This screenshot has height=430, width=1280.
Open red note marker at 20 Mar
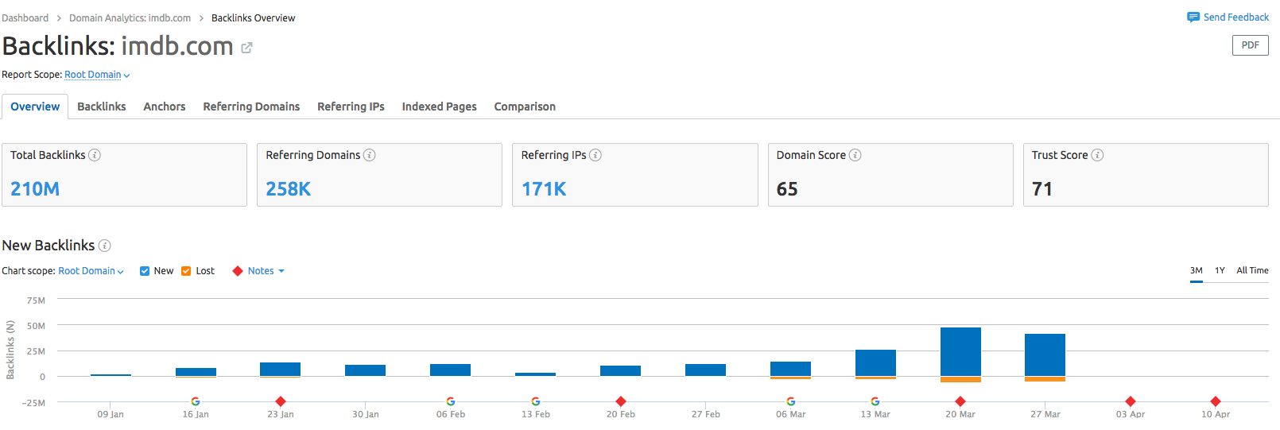[960, 401]
